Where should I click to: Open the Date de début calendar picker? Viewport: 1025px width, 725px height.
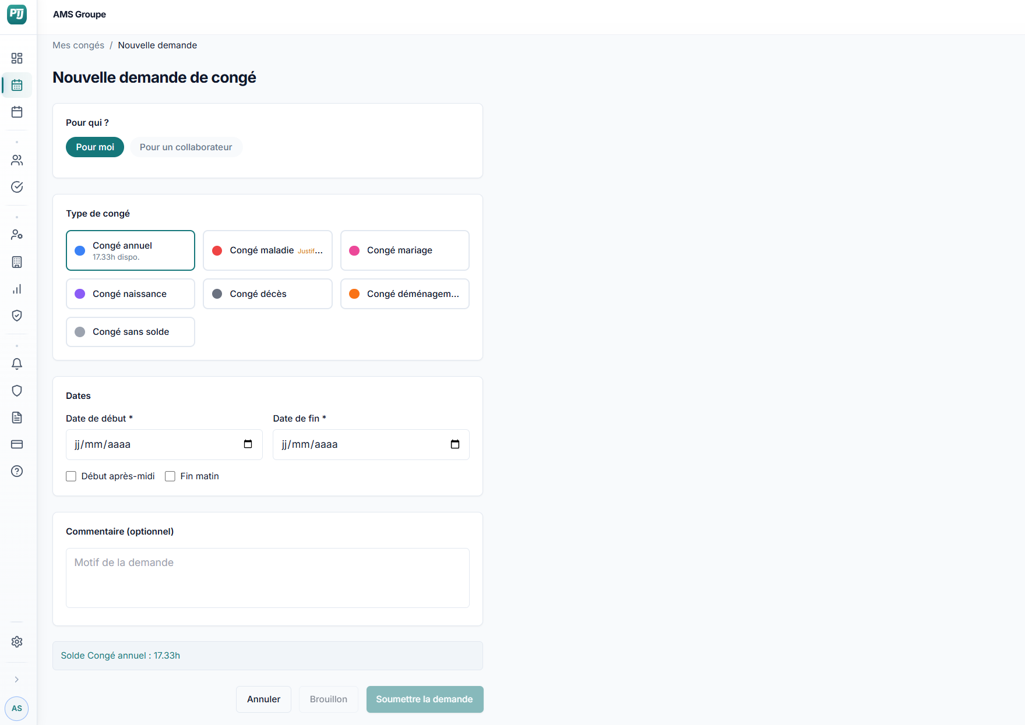[248, 444]
